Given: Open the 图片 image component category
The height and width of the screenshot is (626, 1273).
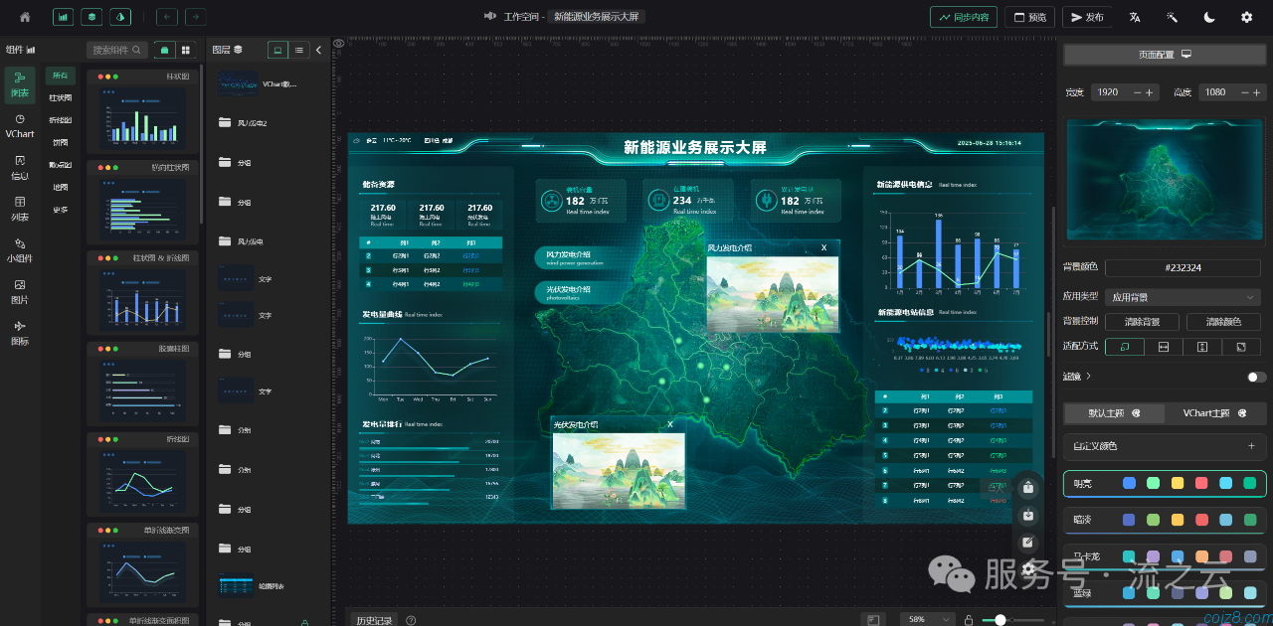Looking at the screenshot, I should tap(20, 291).
